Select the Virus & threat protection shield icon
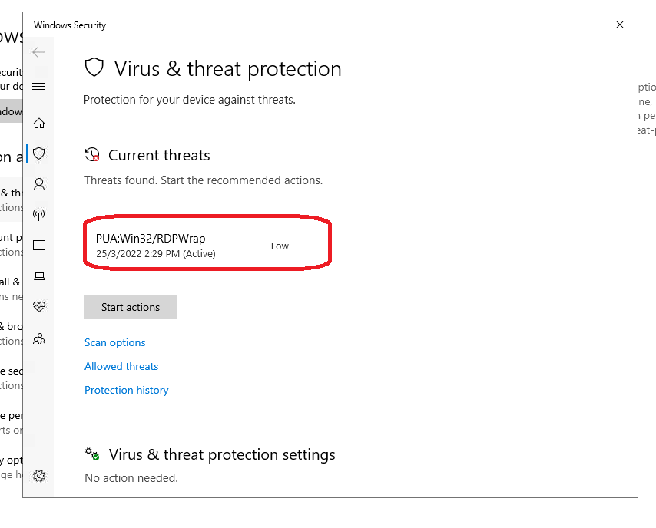Image resolution: width=656 pixels, height=528 pixels. point(39,153)
